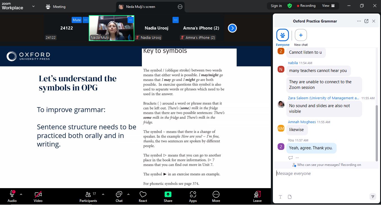The height and width of the screenshot is (205, 381).
Task: Click the Sign in button
Action: point(276,6)
